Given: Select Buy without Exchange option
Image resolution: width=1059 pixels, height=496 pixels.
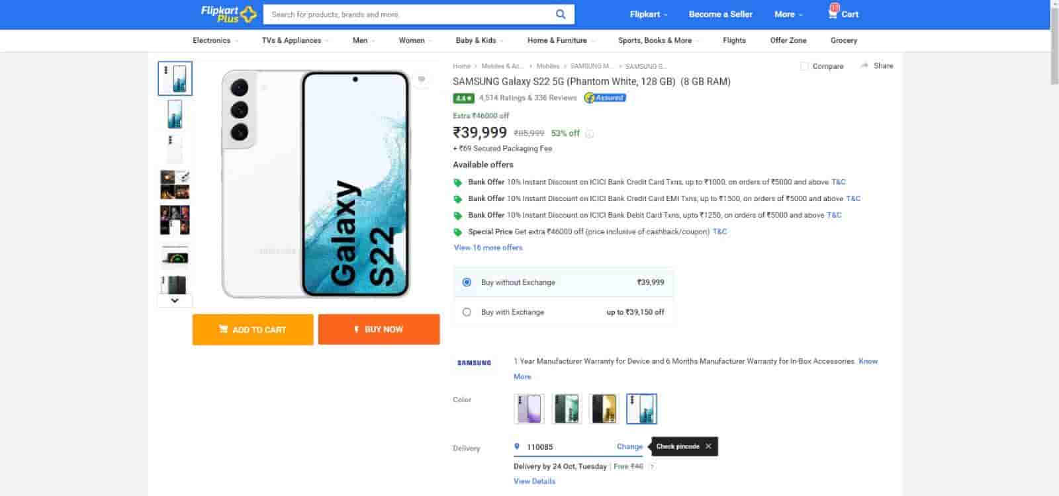Looking at the screenshot, I should click(467, 282).
